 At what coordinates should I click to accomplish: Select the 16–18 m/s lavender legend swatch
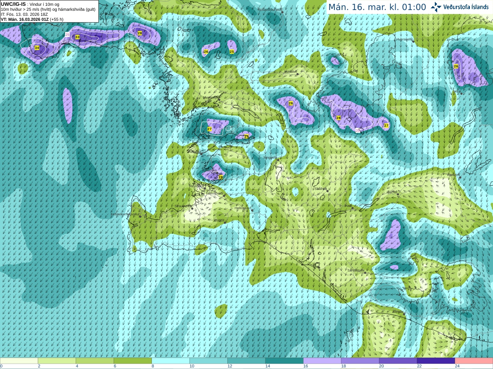tap(322, 361)
